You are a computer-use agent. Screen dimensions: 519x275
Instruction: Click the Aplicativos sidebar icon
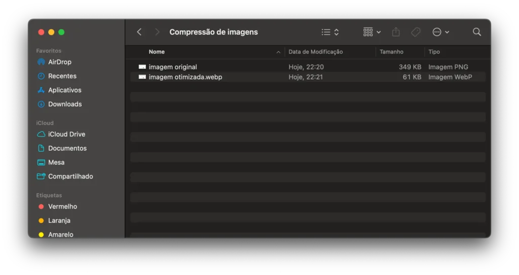[41, 90]
